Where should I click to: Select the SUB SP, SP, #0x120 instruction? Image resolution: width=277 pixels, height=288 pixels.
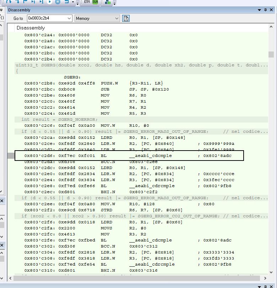[141, 89]
